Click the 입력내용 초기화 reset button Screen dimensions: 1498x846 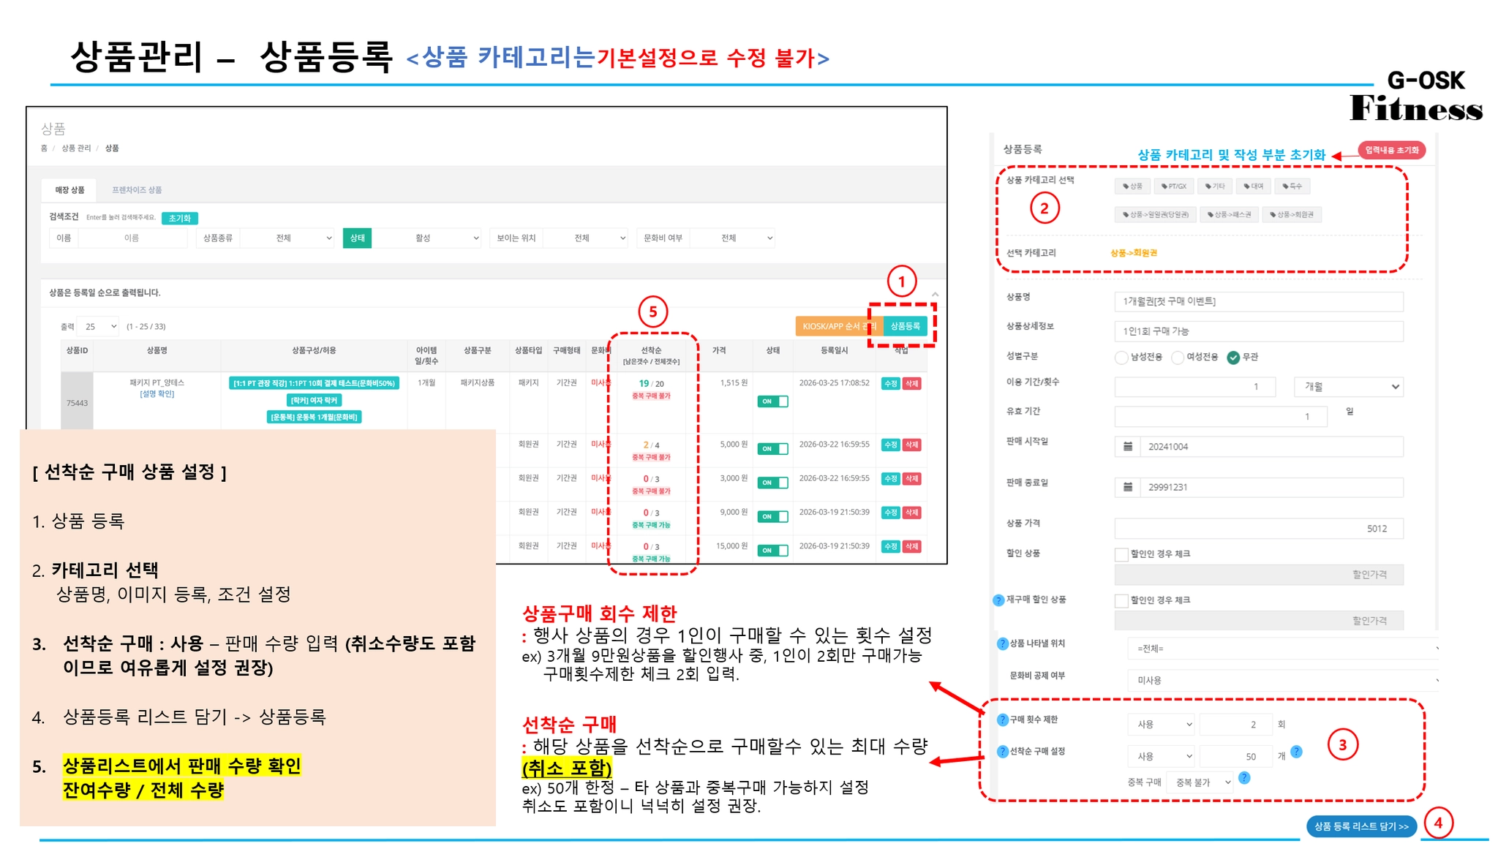point(1391,151)
